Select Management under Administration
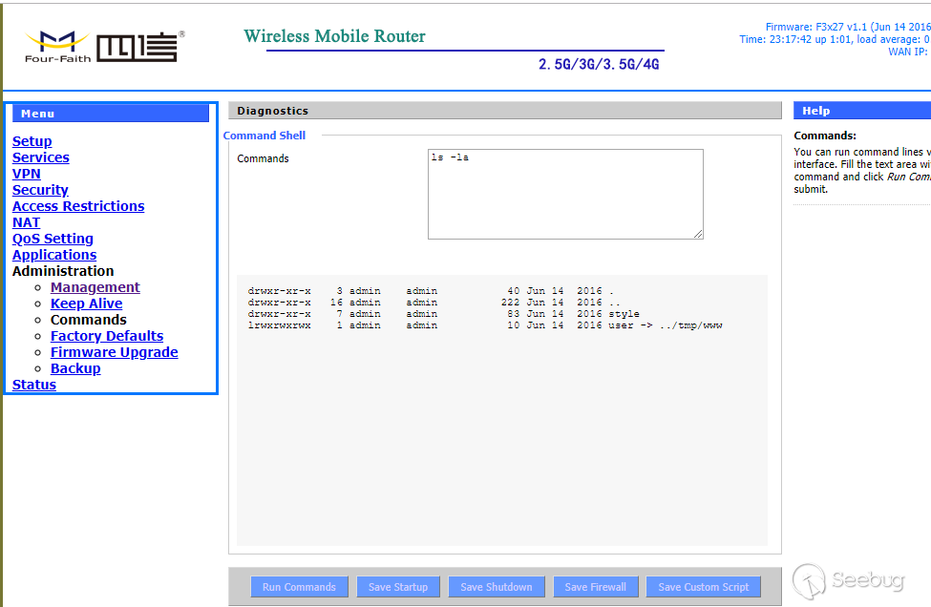This screenshot has width=931, height=607. 95,287
